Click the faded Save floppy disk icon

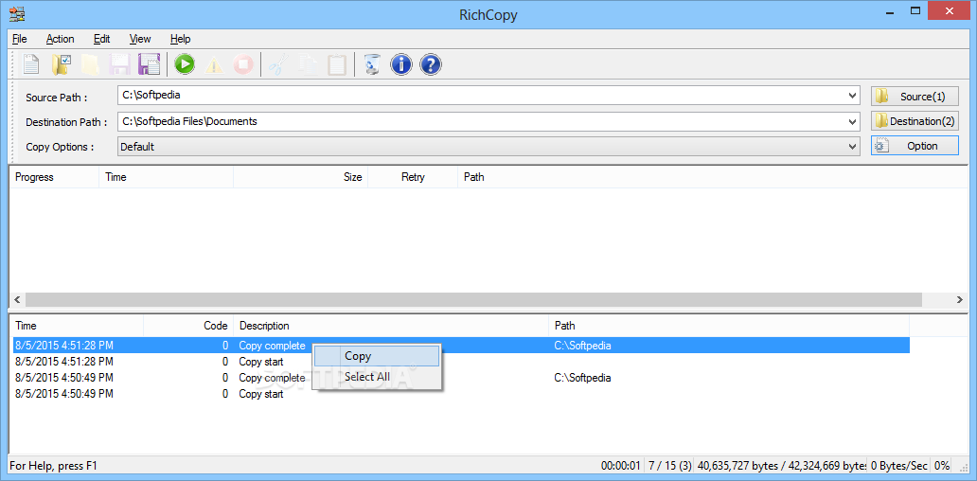[x=119, y=64]
